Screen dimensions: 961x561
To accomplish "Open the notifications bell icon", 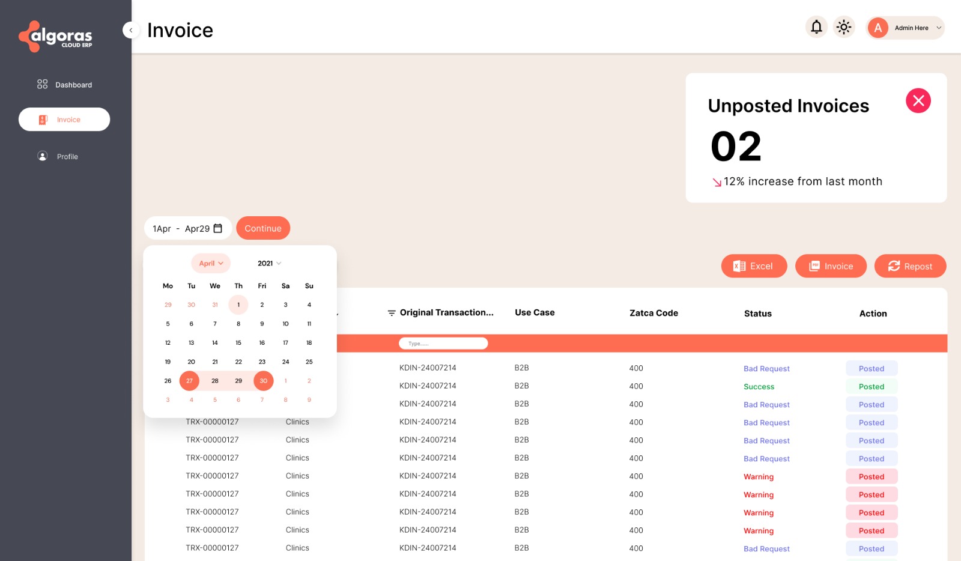I will tap(816, 27).
